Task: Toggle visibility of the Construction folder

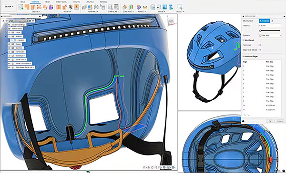Action: pyautogui.click(x=9, y=52)
